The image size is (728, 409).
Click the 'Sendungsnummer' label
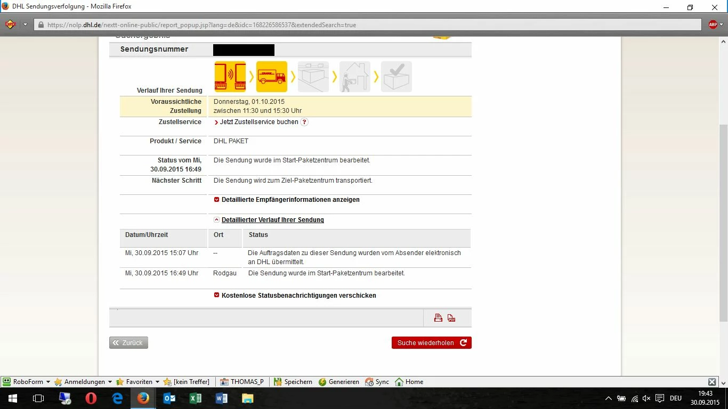coord(154,49)
